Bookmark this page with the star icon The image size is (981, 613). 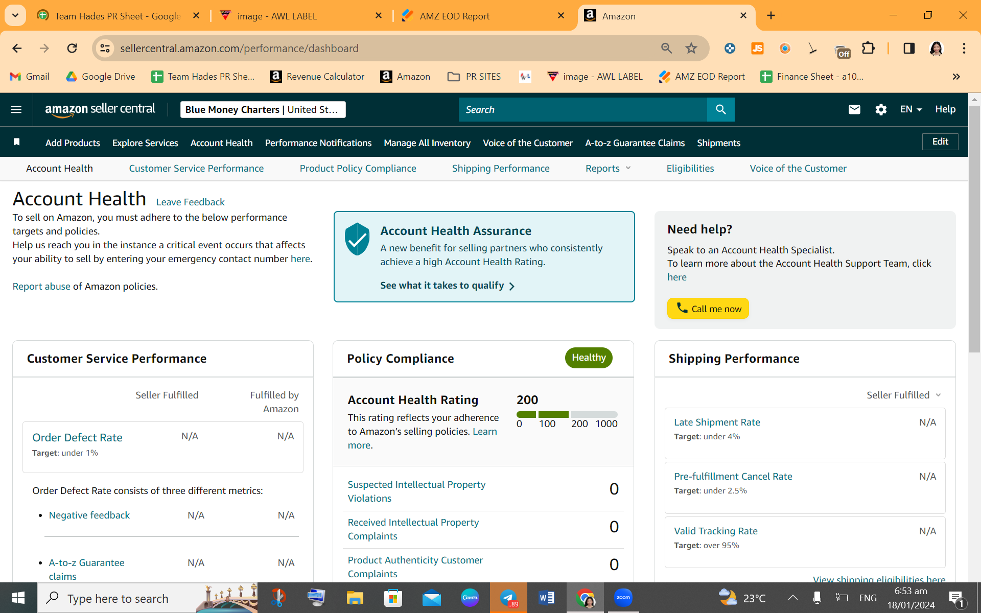pos(691,48)
